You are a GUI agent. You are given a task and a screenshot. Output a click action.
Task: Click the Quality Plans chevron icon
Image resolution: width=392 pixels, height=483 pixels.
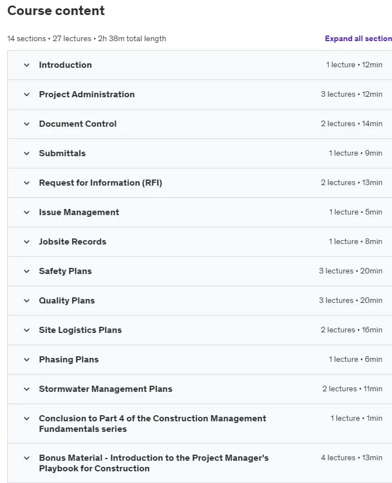tap(27, 301)
